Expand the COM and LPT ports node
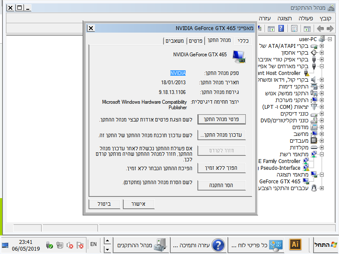The height and width of the screenshot is (254, 339). (x=322, y=107)
